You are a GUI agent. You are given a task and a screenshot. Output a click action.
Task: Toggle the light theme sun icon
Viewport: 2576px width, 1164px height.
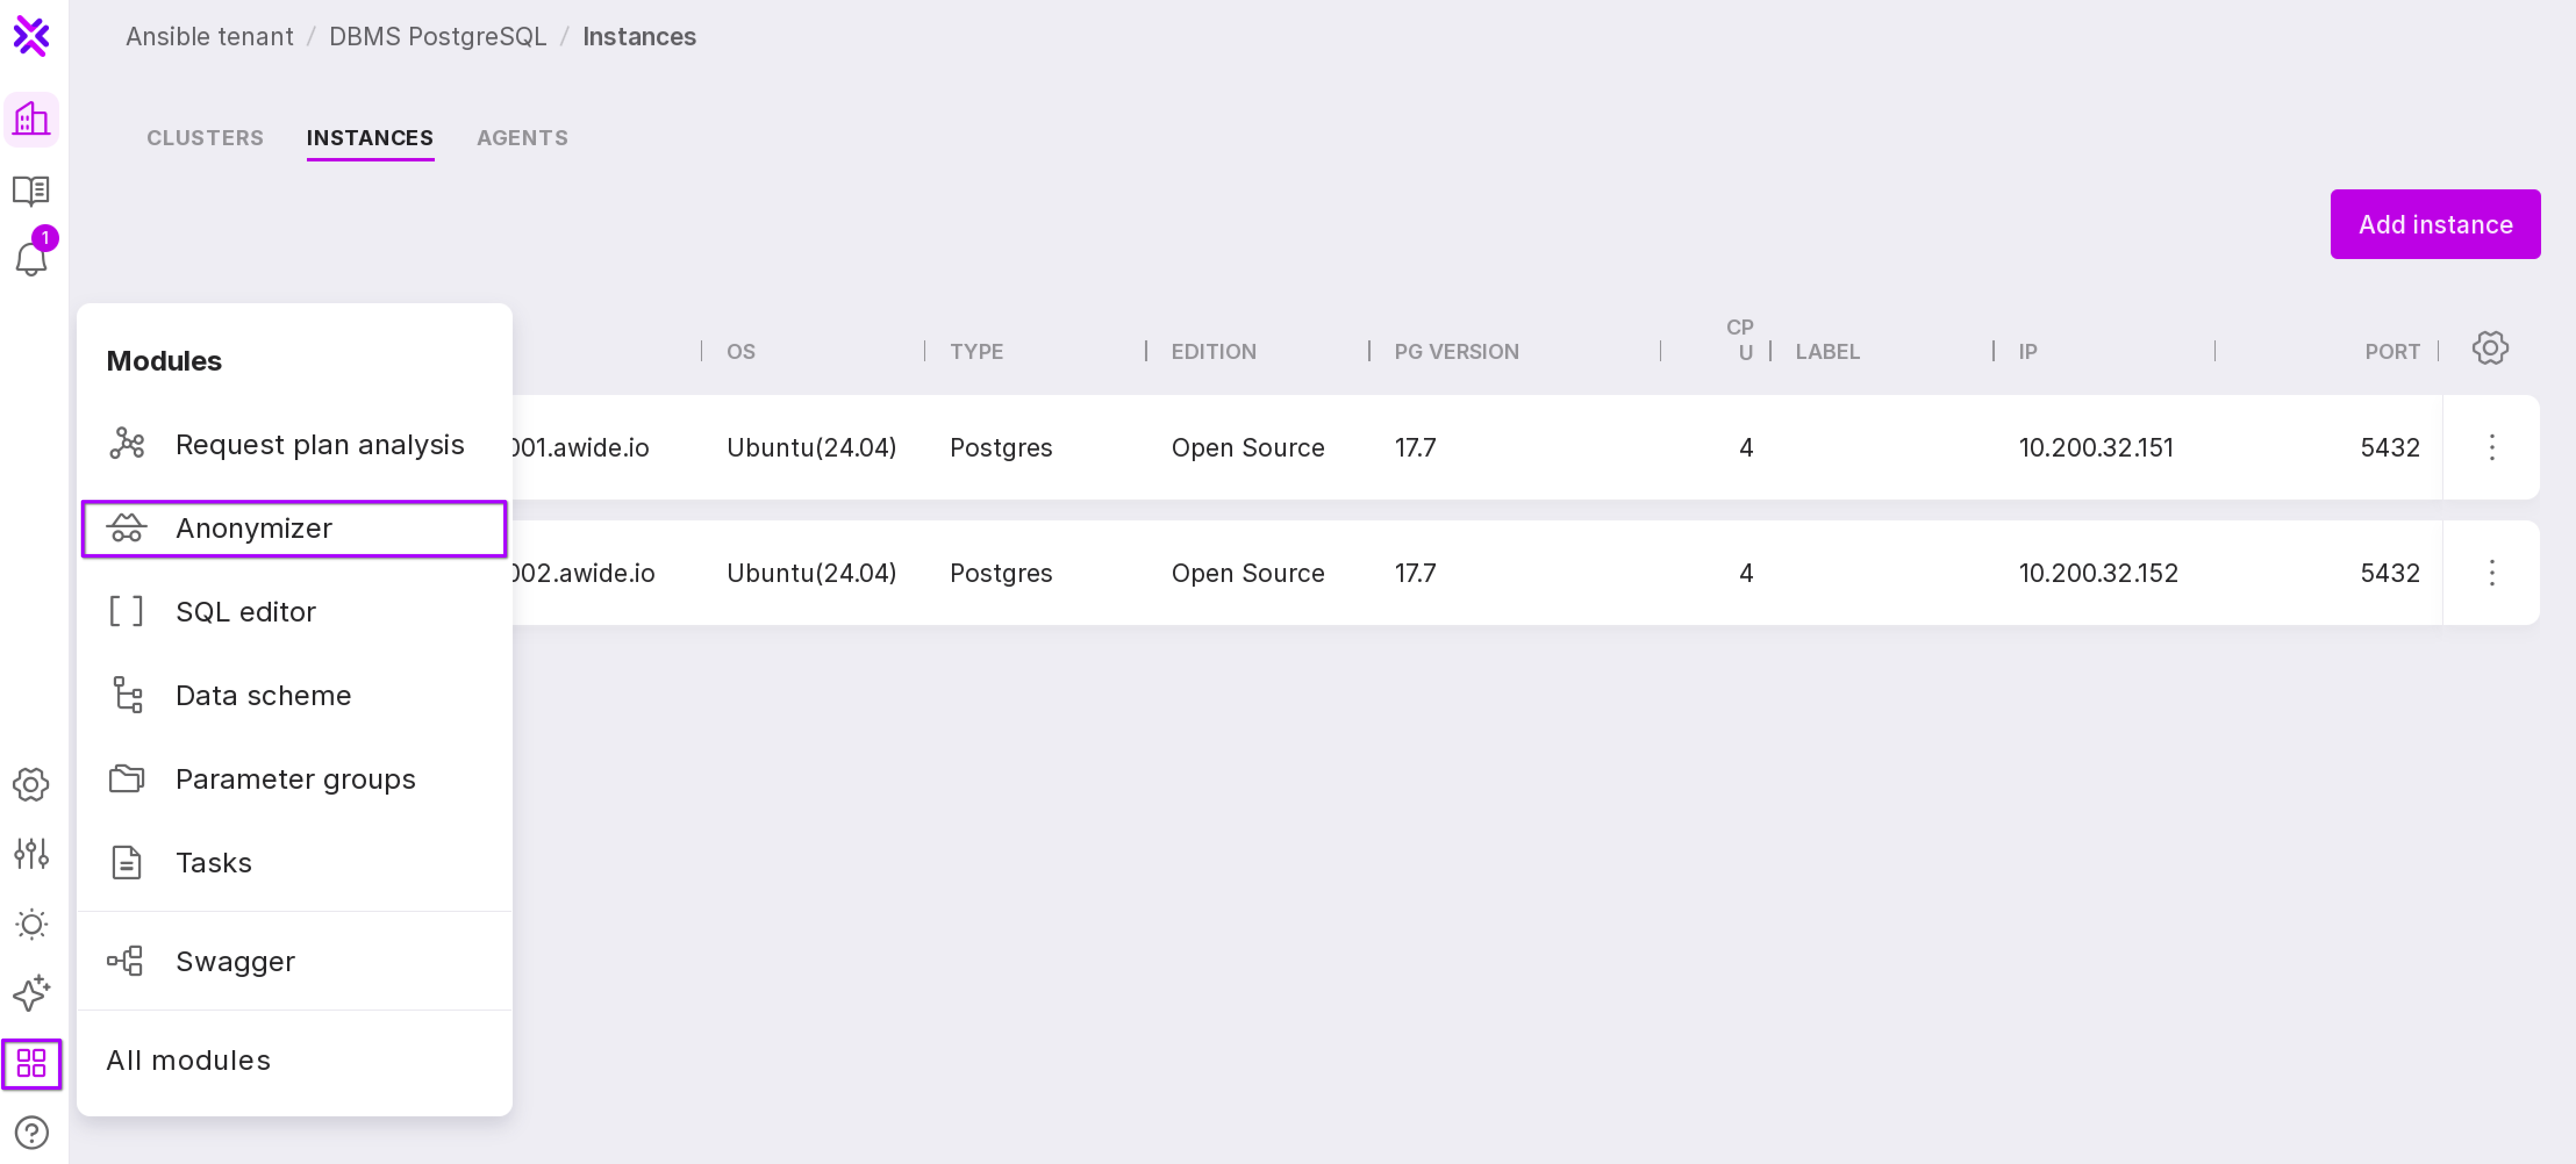pos(31,924)
